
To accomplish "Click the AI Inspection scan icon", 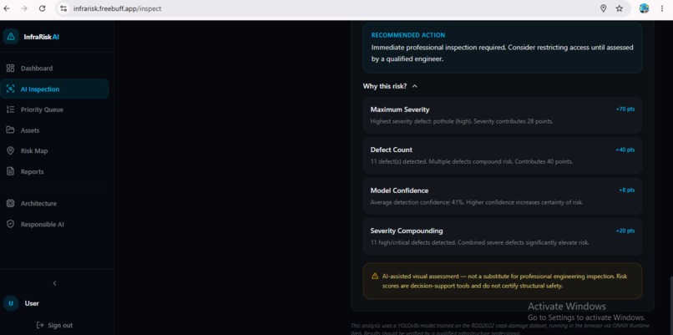I will 11,89.
